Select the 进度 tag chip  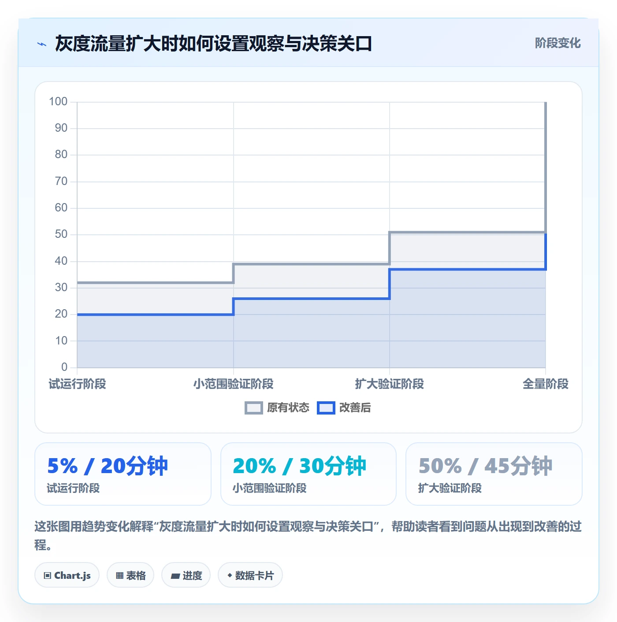(186, 575)
